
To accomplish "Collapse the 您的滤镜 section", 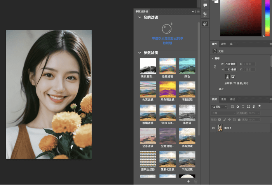I will 139,17.
